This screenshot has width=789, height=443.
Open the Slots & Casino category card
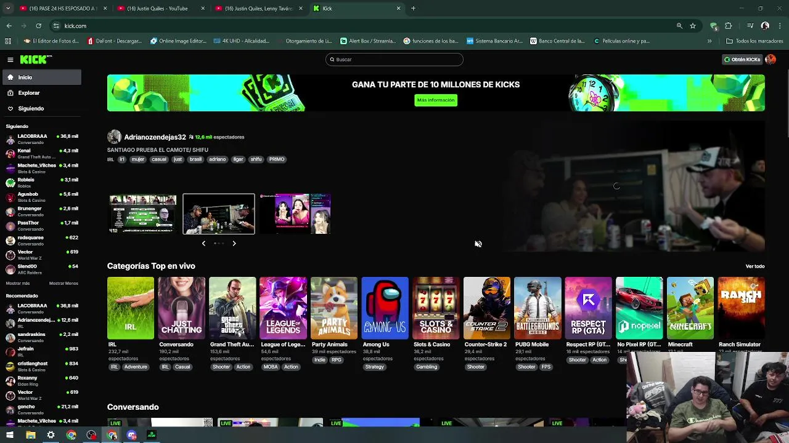(x=436, y=308)
